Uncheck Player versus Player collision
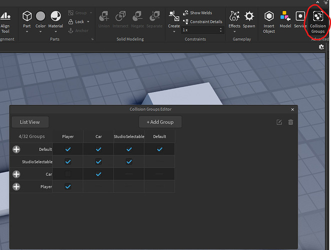Viewport: 331px width, 250px height. tap(68, 186)
